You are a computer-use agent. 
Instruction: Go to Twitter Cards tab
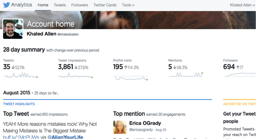click(x=105, y=5)
